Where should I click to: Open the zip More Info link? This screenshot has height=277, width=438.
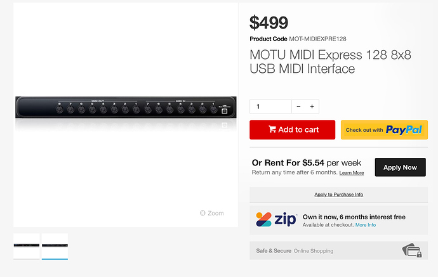365,225
